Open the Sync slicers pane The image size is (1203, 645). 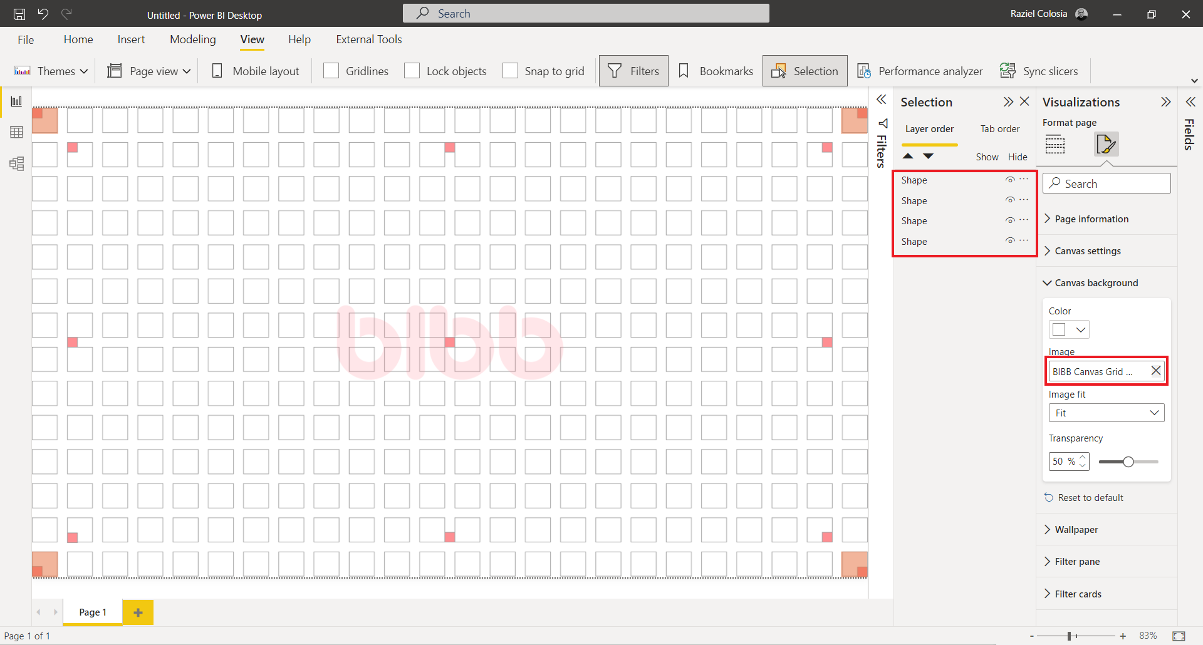point(1039,71)
